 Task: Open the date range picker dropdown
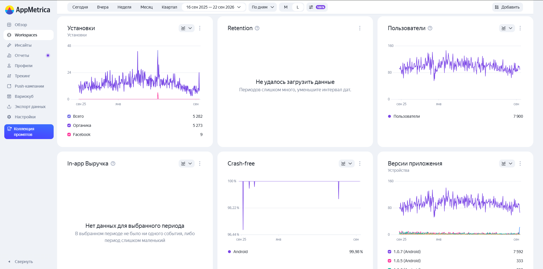coord(213,7)
